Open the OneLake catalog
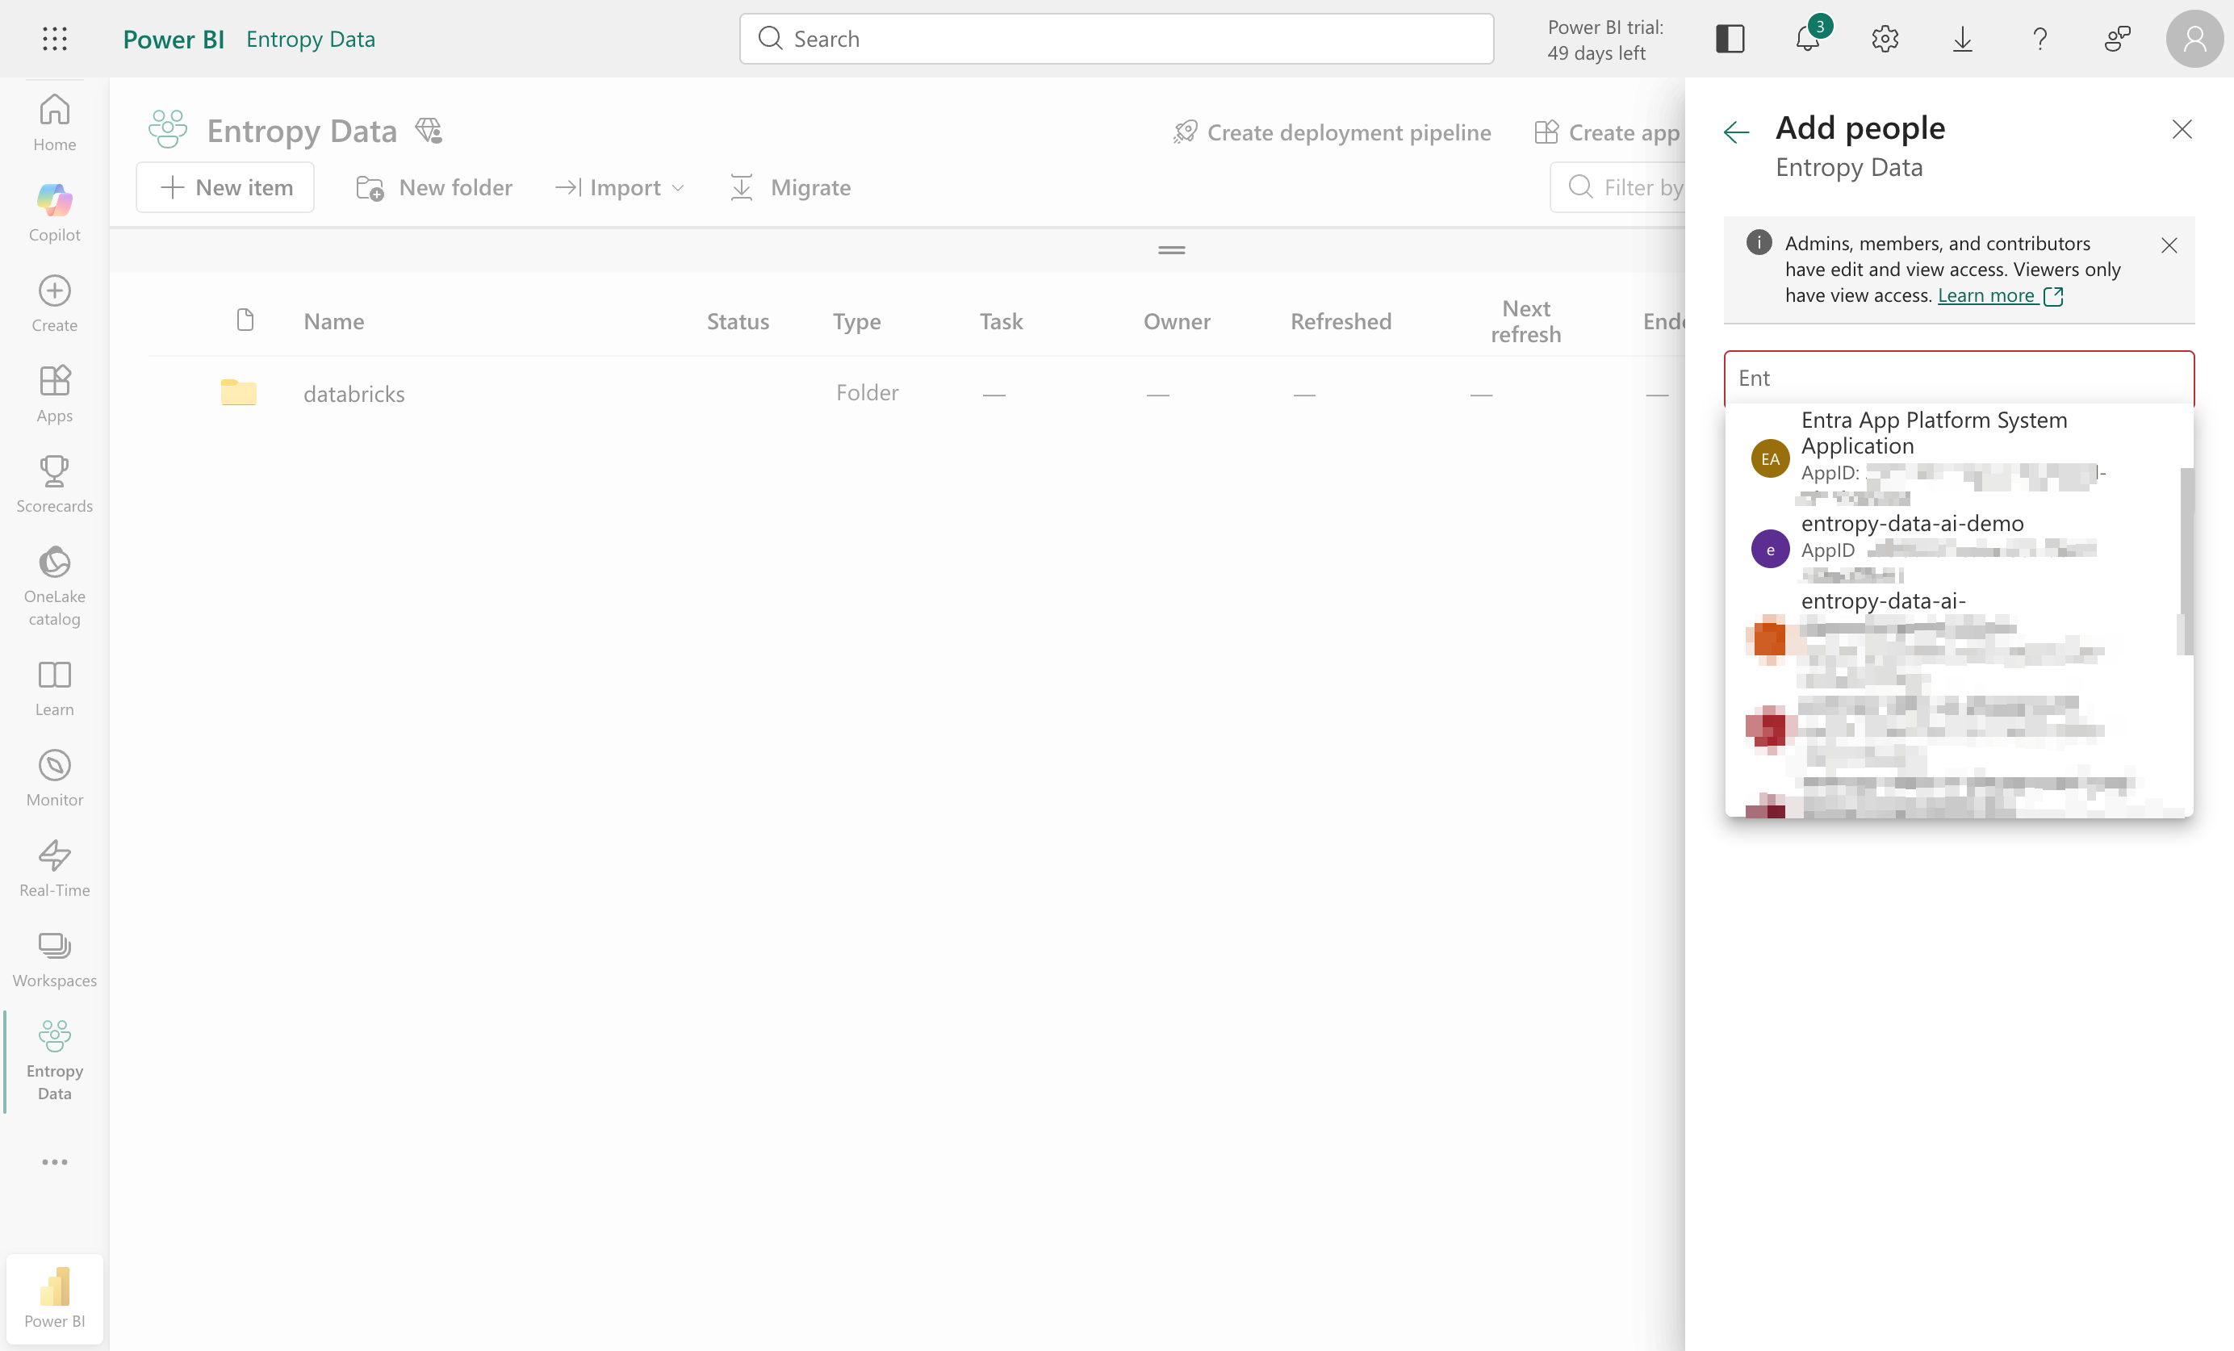This screenshot has height=1351, width=2234. click(x=54, y=586)
